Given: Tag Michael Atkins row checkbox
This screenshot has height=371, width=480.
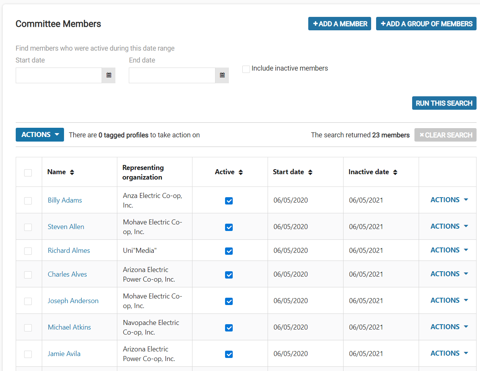Looking at the screenshot, I should [x=28, y=328].
